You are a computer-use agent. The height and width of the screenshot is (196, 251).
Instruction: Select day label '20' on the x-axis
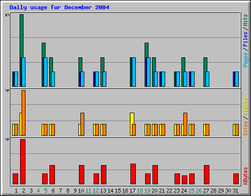[154, 191]
